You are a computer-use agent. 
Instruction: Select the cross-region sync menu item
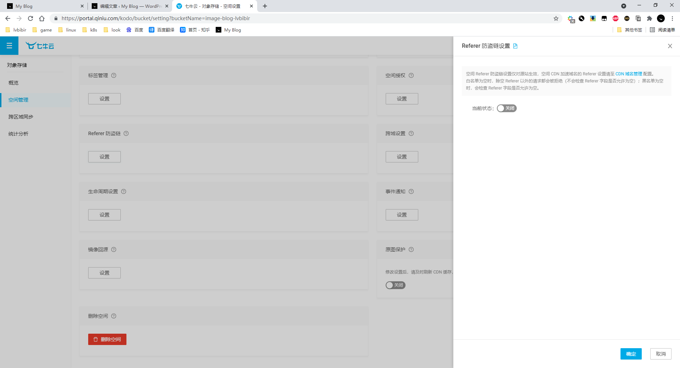point(21,117)
